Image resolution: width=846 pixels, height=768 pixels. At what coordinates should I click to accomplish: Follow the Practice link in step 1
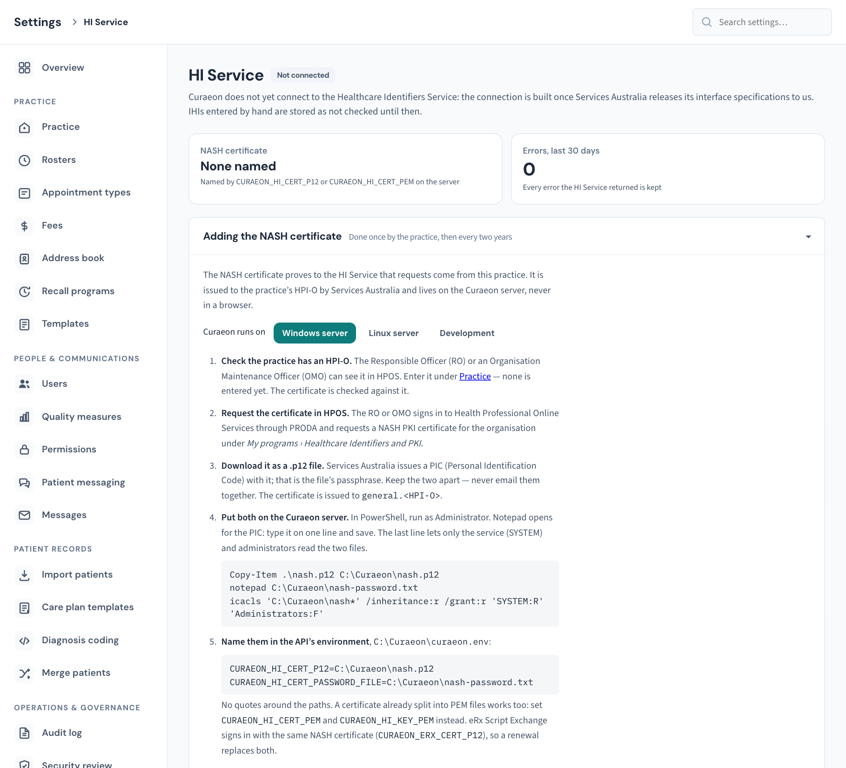point(475,376)
